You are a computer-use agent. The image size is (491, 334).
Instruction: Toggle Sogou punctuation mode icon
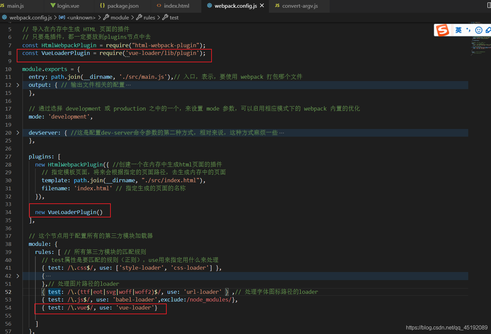pos(468,30)
